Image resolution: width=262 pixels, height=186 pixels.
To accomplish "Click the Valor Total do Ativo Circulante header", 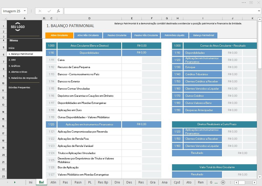I will [x=214, y=167].
